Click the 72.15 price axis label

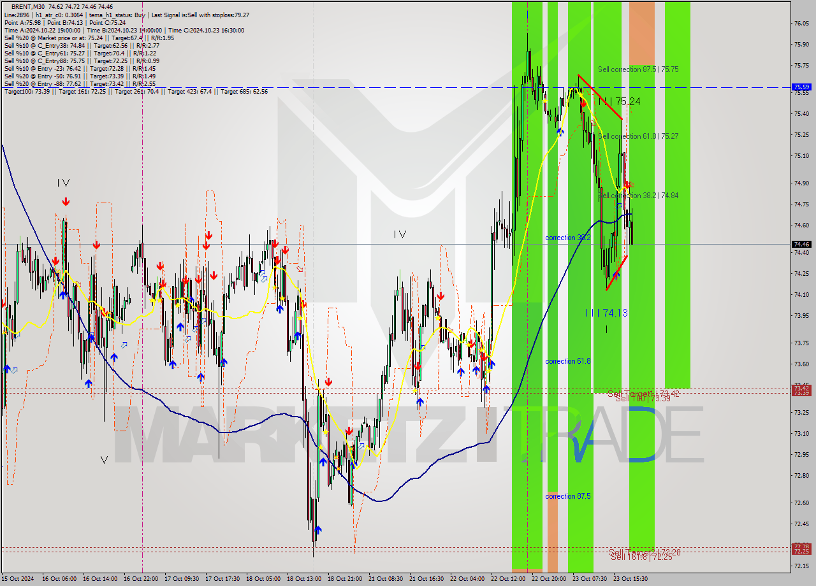coord(801,566)
